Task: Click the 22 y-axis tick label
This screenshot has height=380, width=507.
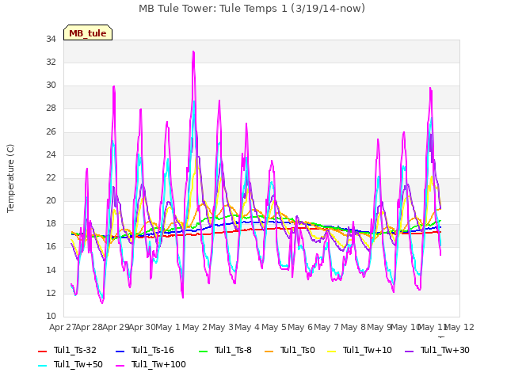Action: [51, 177]
